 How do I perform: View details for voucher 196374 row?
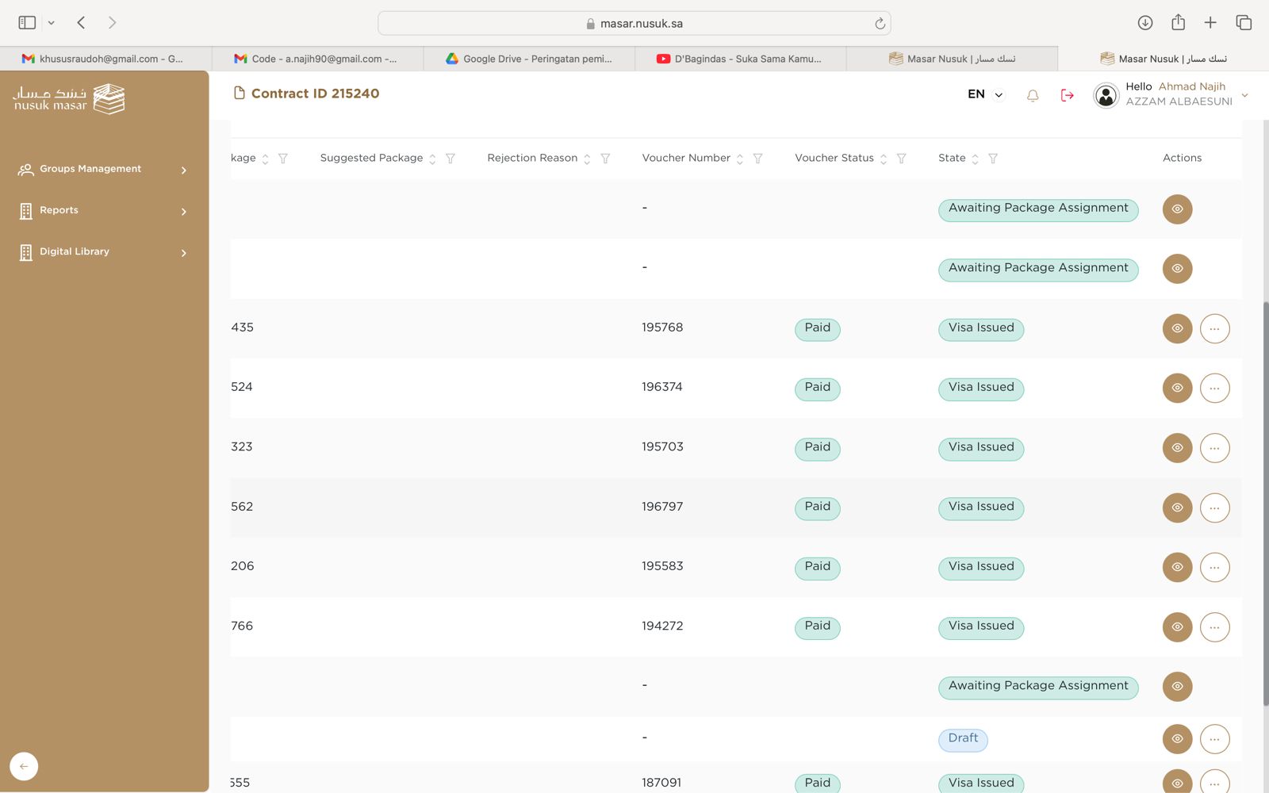coord(1177,388)
